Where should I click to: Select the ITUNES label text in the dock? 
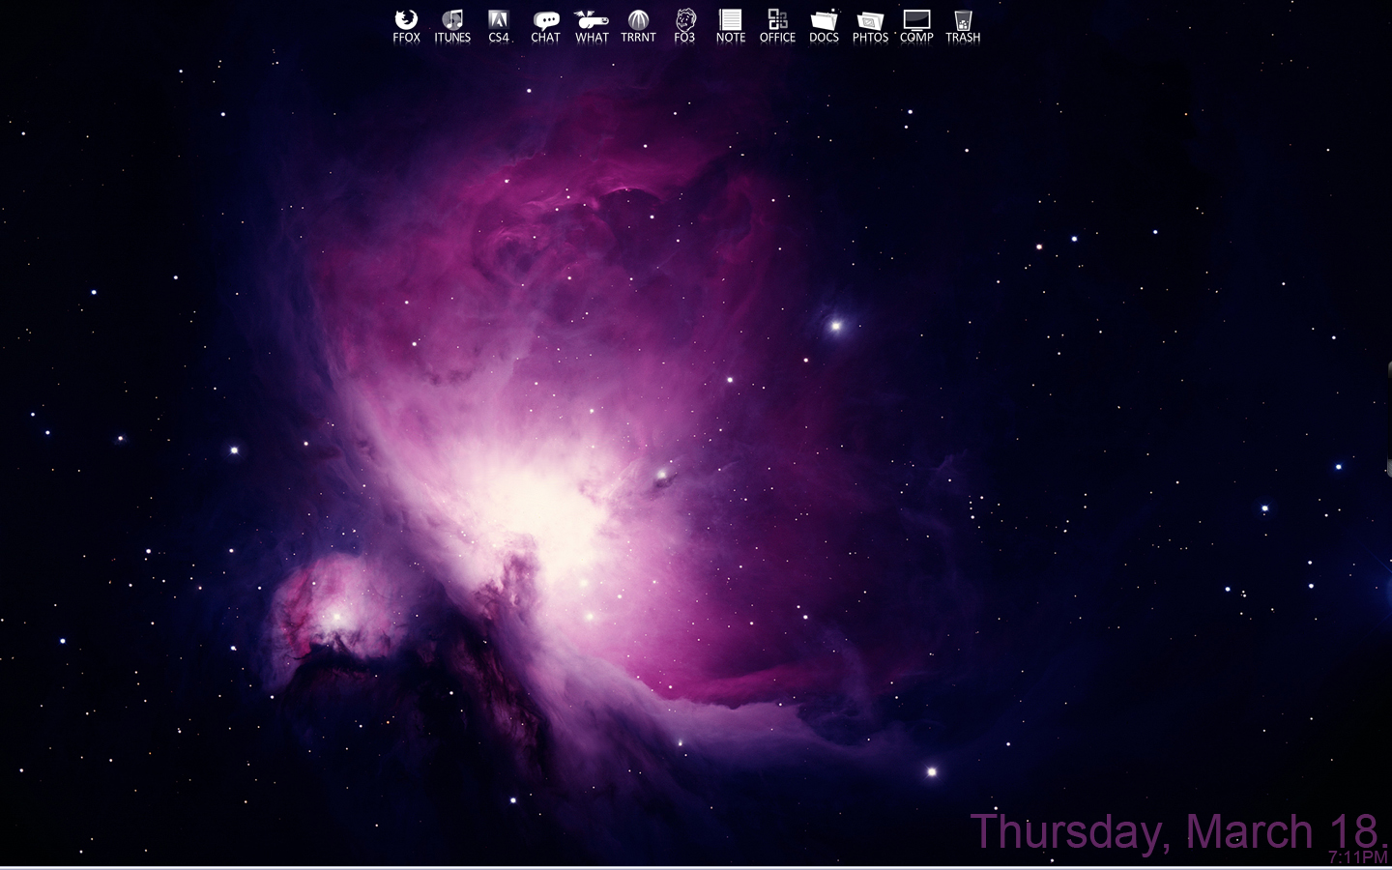pos(451,39)
